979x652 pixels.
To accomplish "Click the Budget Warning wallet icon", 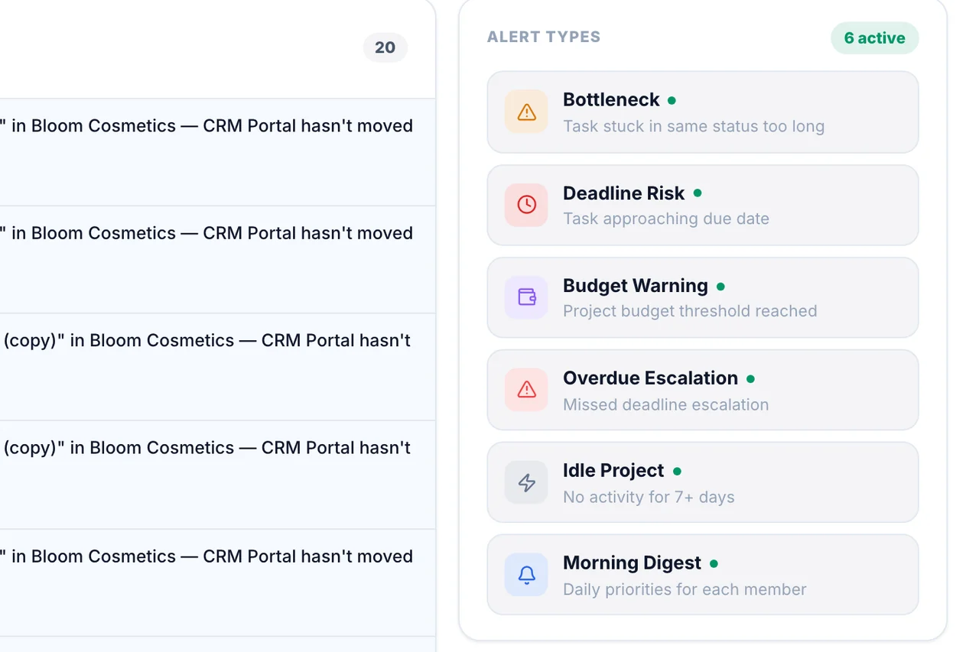I will 526,297.
